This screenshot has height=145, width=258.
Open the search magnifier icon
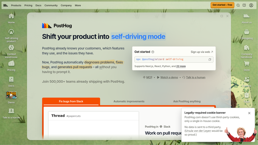point(238,5)
